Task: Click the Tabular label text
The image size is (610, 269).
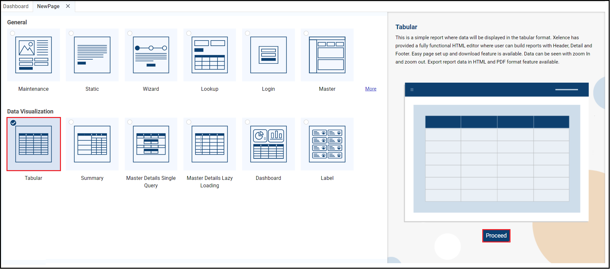Action: [x=33, y=178]
